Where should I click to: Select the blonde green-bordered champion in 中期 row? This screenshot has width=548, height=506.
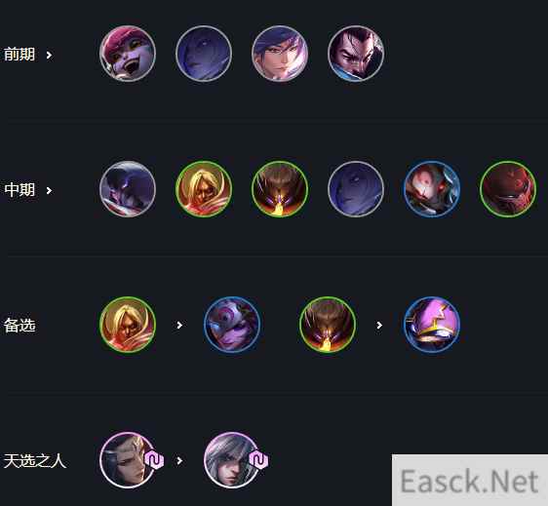pos(204,189)
